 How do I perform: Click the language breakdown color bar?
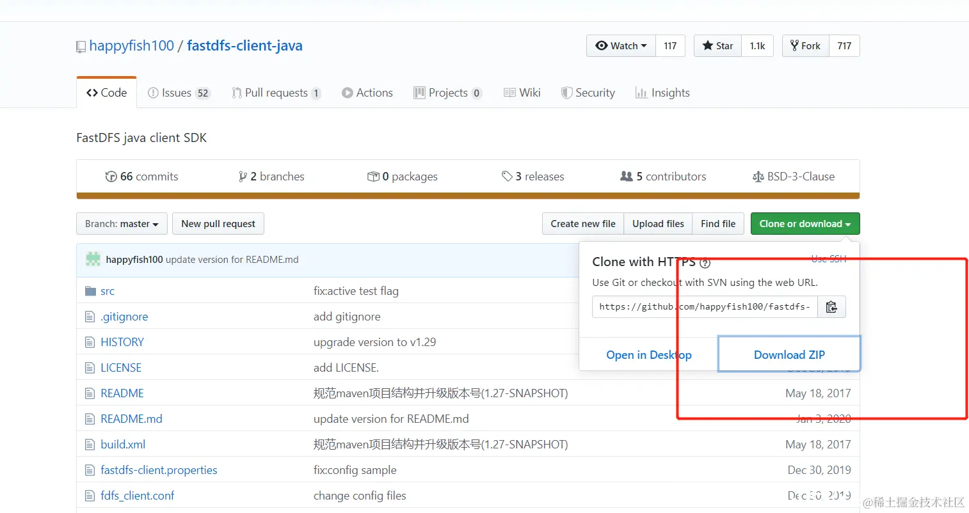click(x=468, y=196)
